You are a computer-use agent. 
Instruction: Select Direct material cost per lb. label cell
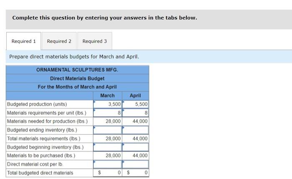(x=50, y=164)
